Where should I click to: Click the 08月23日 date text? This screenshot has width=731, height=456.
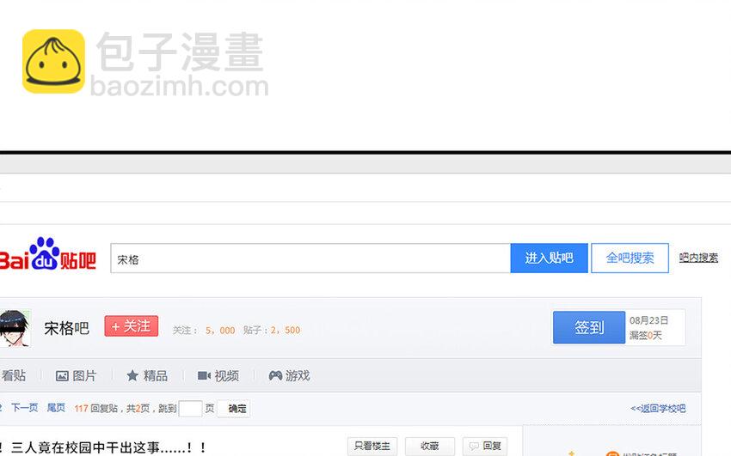(x=649, y=320)
